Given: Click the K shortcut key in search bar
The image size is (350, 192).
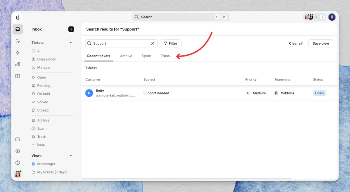Looking at the screenshot, I should pos(224,17).
